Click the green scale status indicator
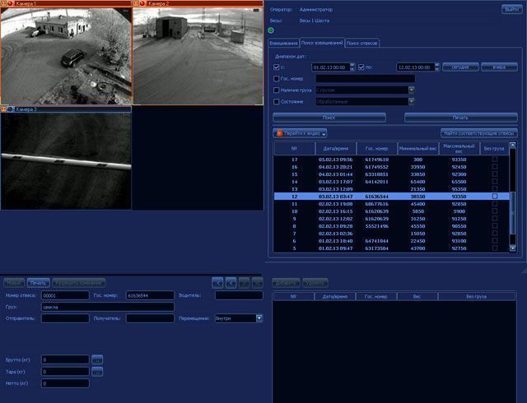The image size is (527, 403). point(271,30)
